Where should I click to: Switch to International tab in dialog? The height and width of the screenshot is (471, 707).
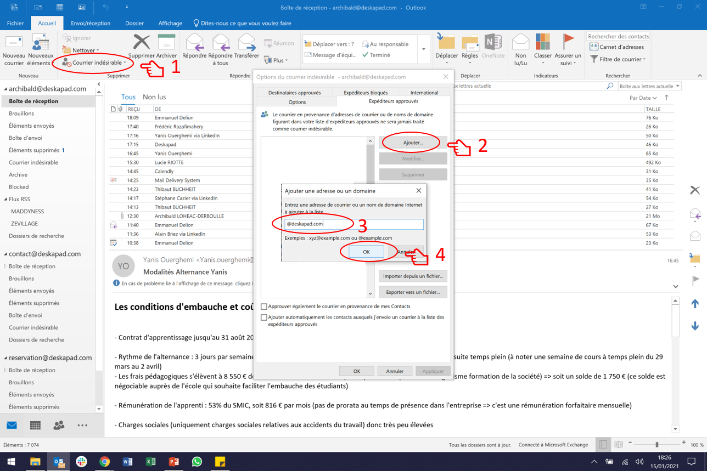click(424, 93)
